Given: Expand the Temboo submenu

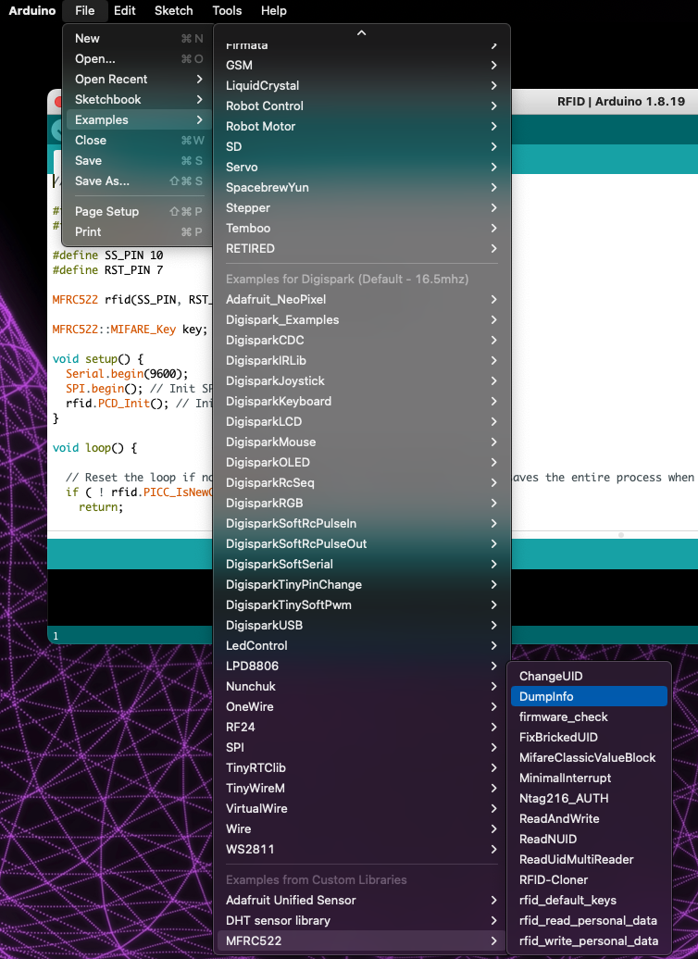Looking at the screenshot, I should pyautogui.click(x=361, y=228).
